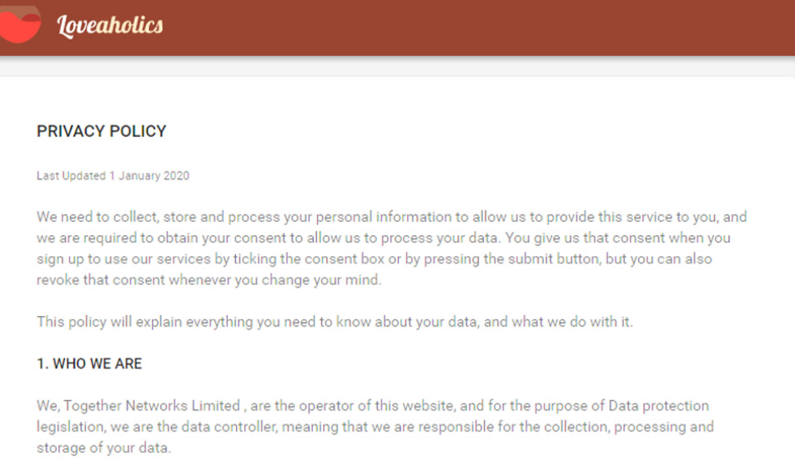The height and width of the screenshot is (461, 795).
Task: Click the sentence starting "This policy will explain"
Action: 335,322
